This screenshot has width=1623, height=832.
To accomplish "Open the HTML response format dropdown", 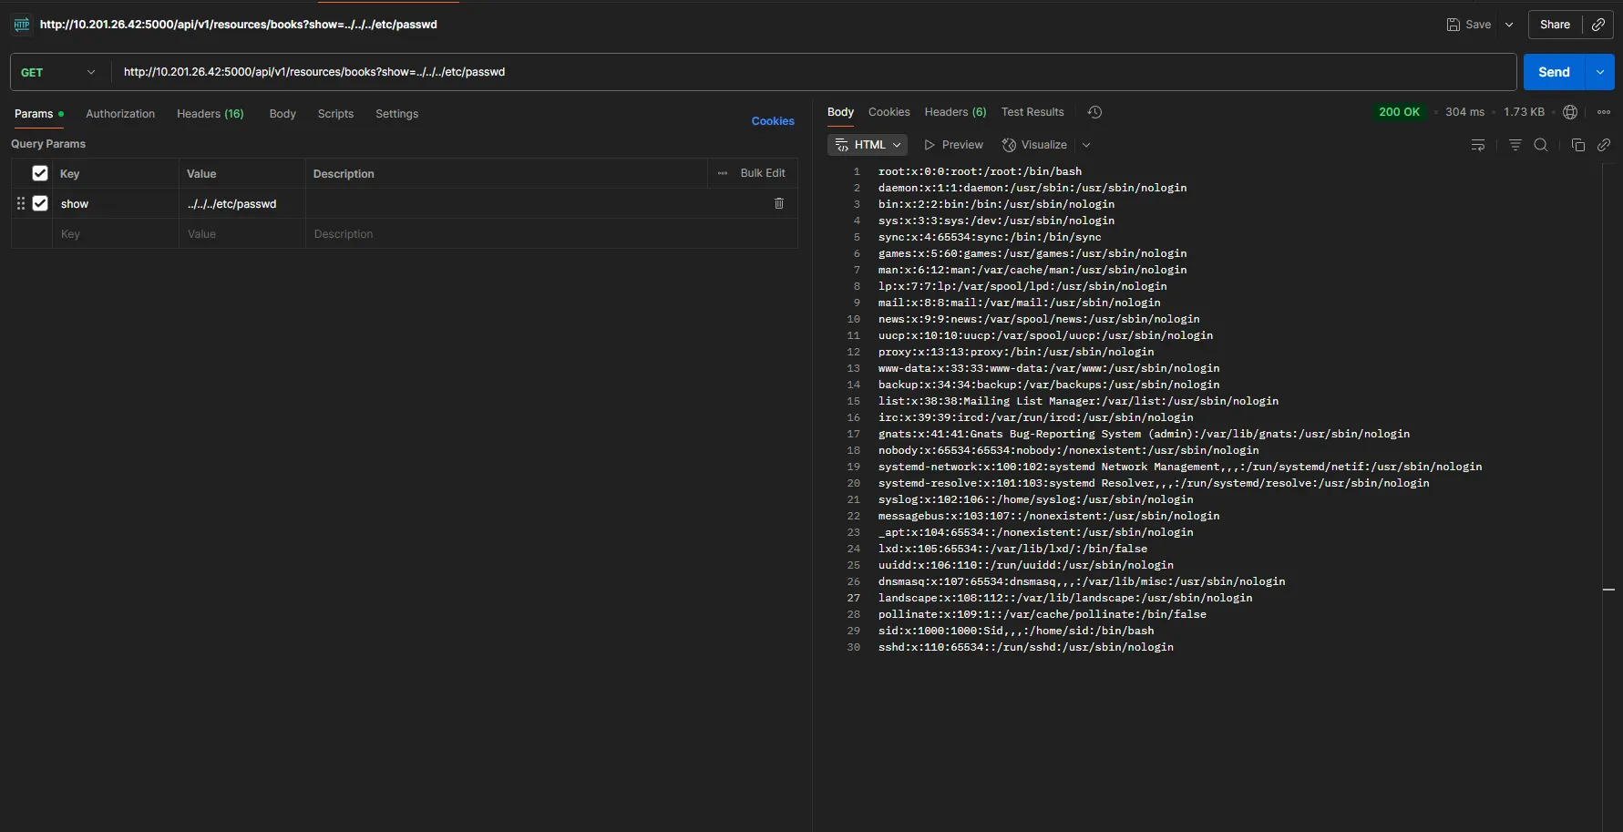I will pos(867,144).
